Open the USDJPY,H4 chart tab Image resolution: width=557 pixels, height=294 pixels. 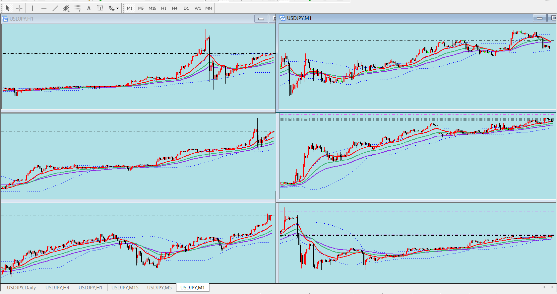(x=57, y=288)
